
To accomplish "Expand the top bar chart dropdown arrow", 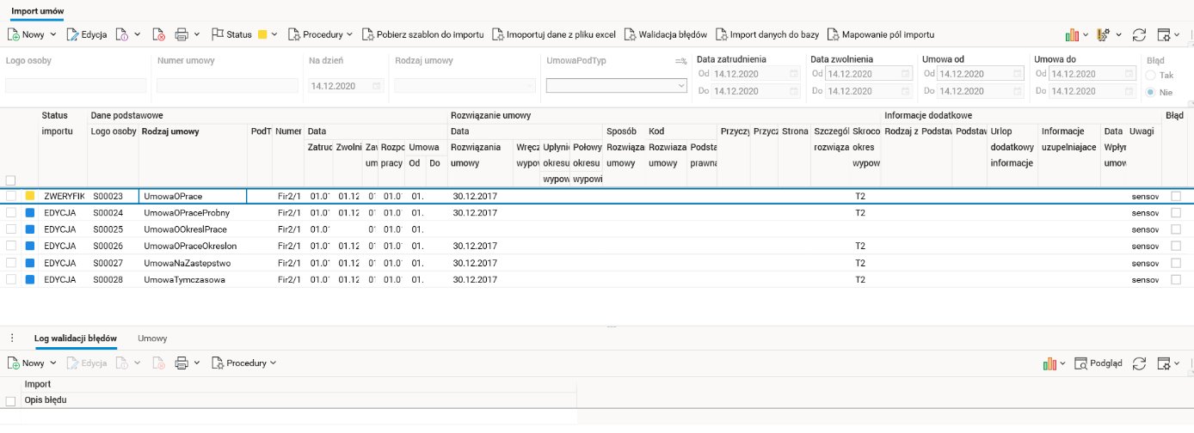I will pos(1086,34).
